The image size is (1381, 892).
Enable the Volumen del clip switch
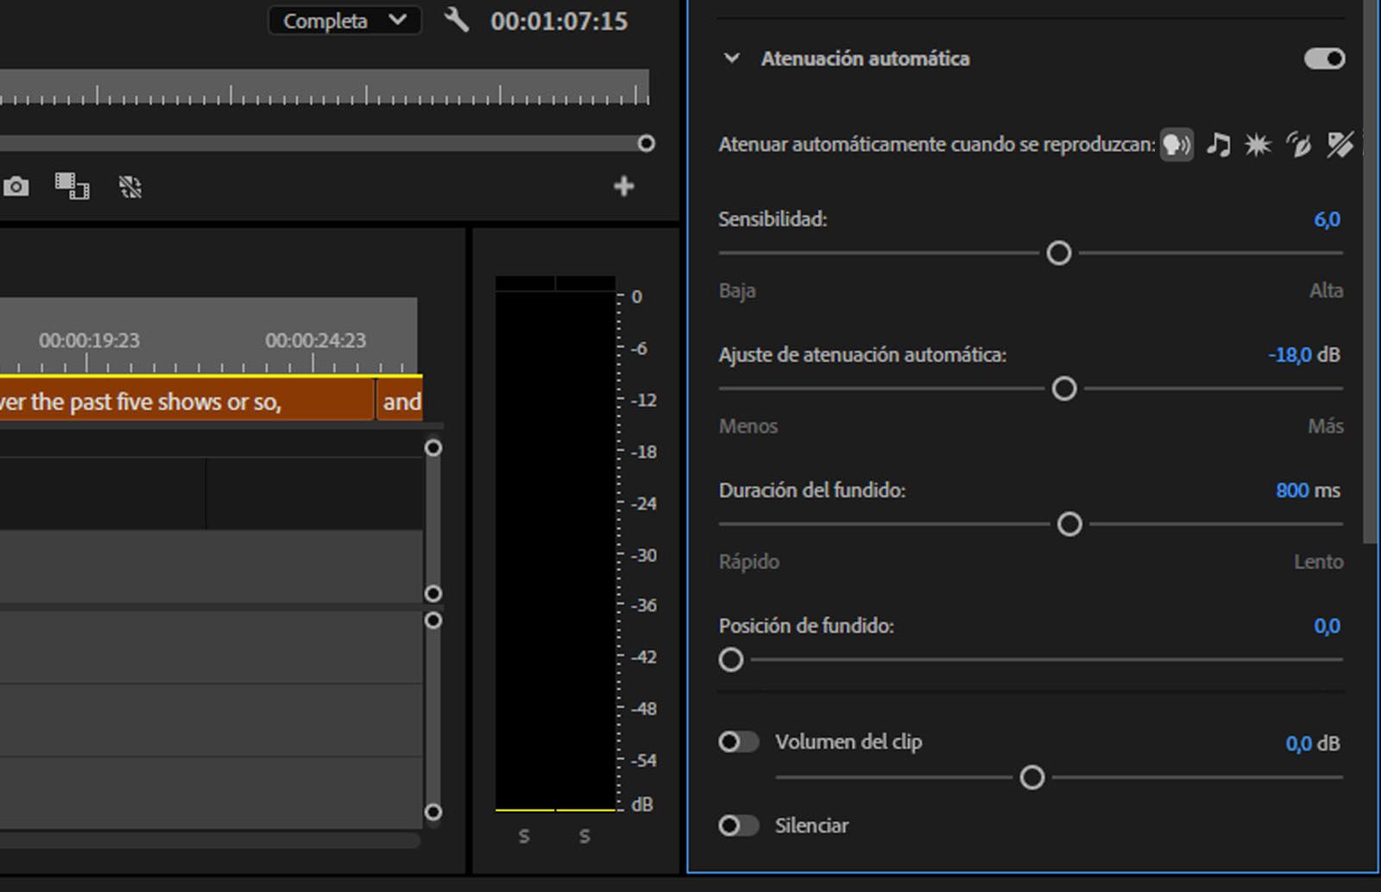739,742
